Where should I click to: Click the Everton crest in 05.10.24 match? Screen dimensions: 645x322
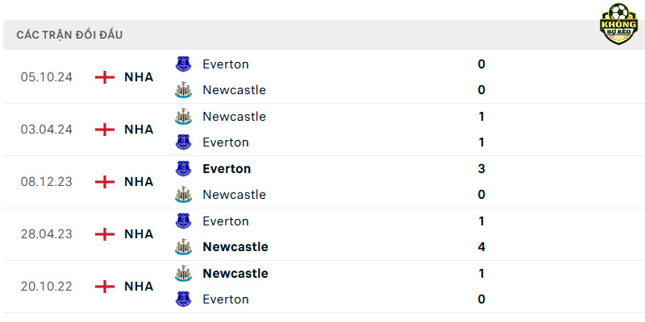(x=184, y=64)
